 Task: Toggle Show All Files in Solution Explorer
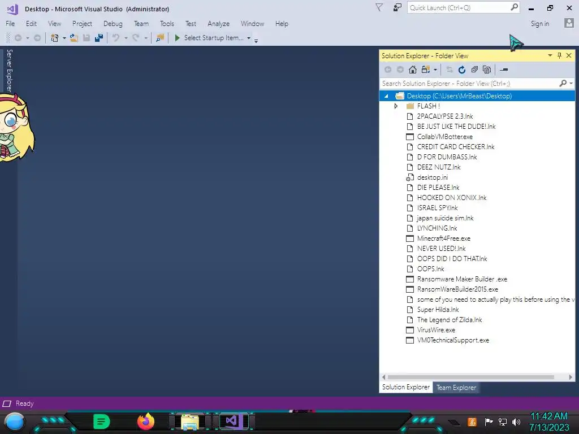[487, 70]
